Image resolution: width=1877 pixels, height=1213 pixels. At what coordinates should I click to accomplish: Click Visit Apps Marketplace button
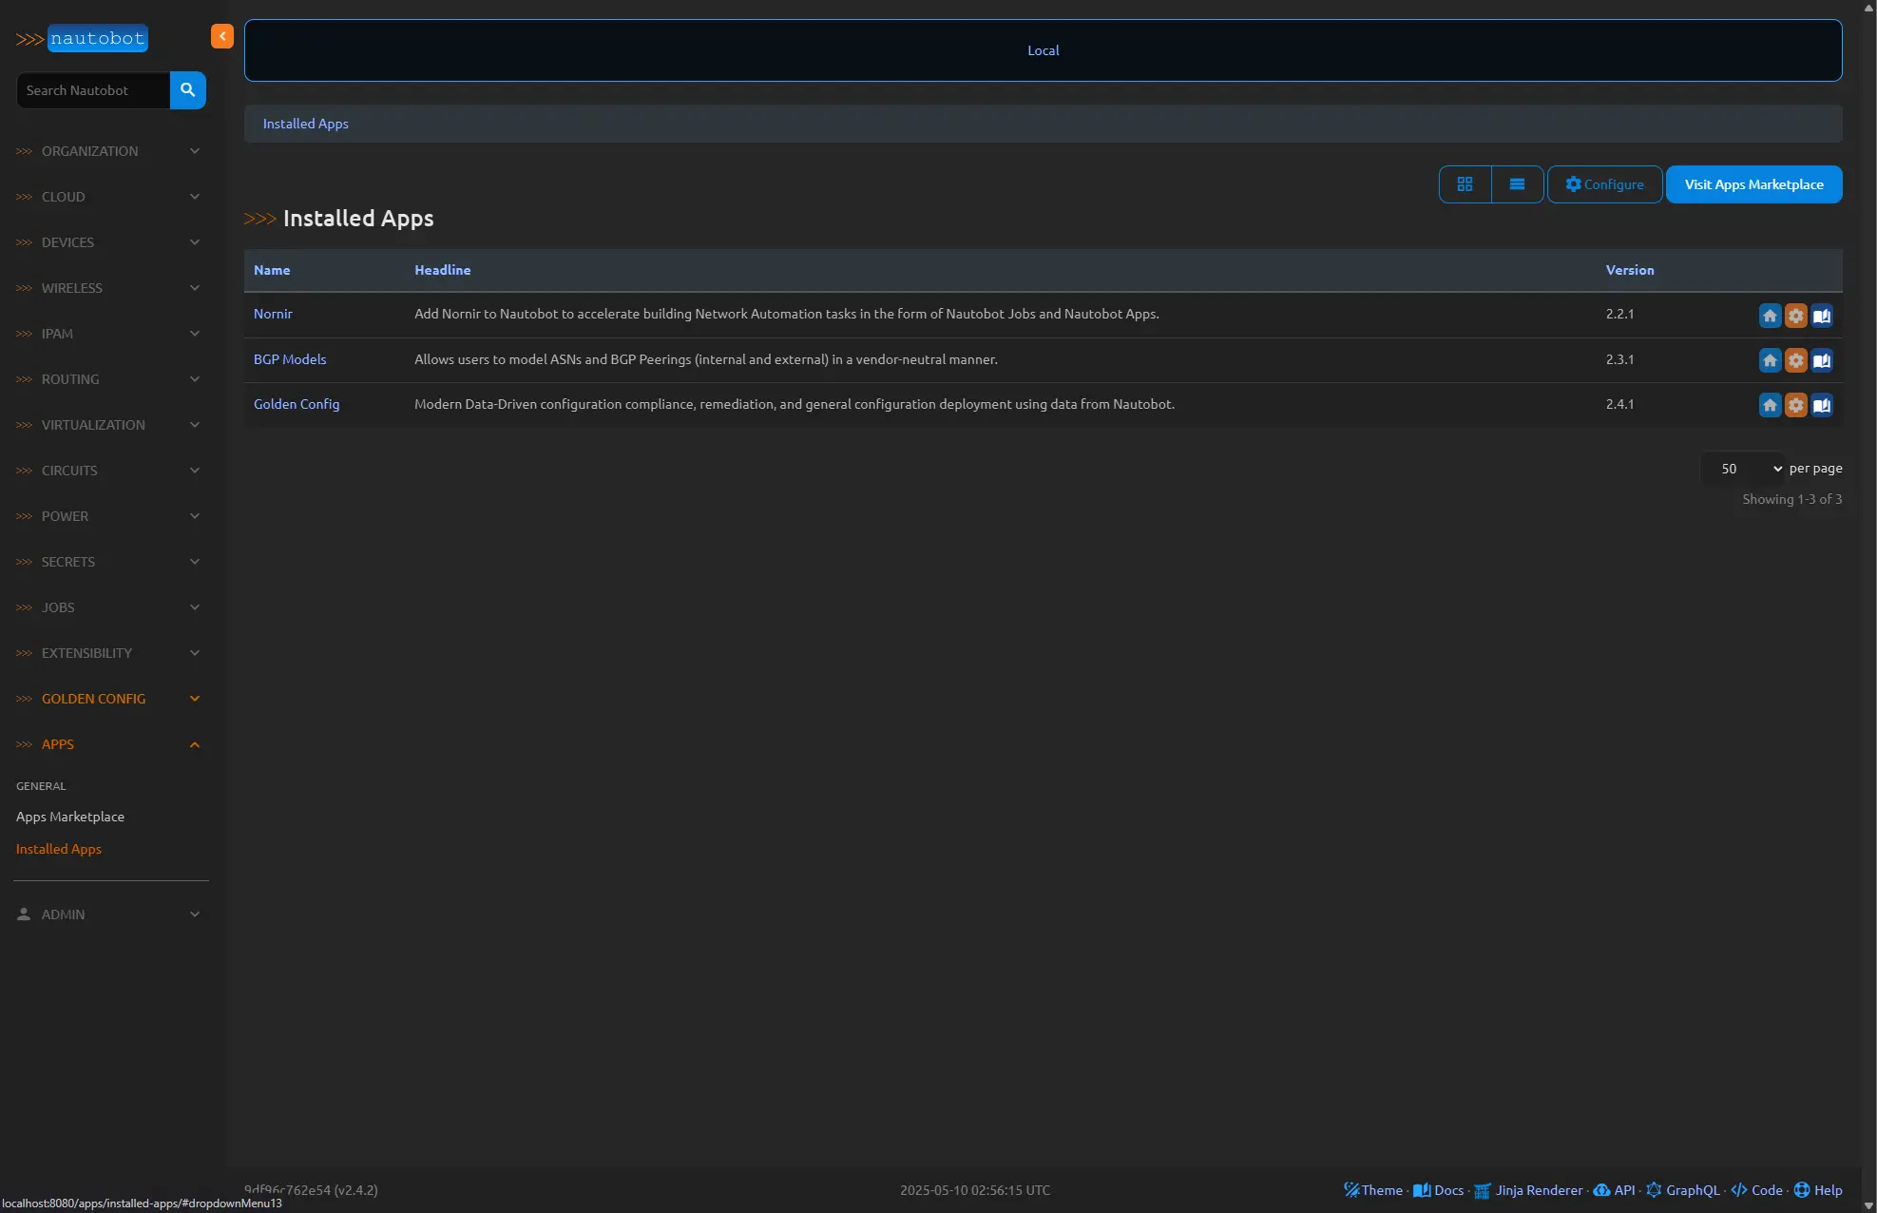[x=1753, y=184]
